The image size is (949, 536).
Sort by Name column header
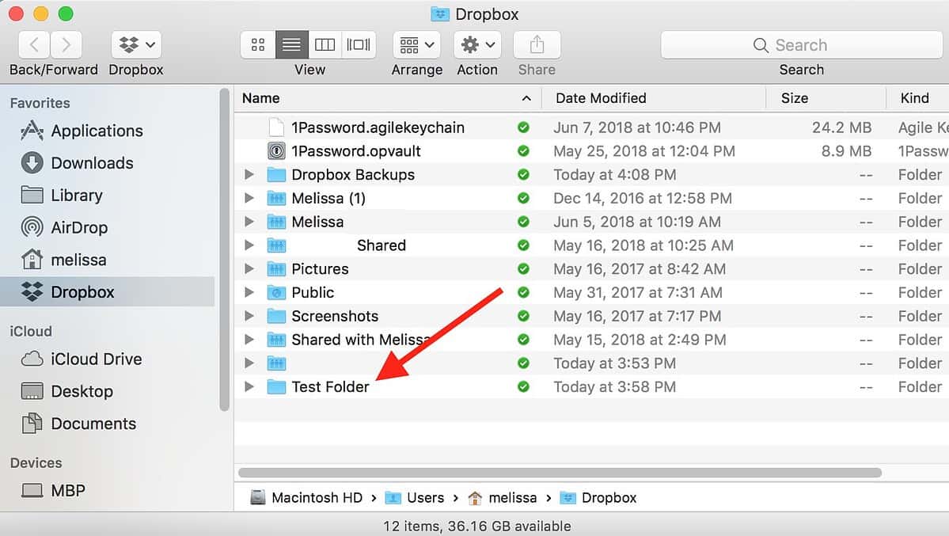click(261, 98)
